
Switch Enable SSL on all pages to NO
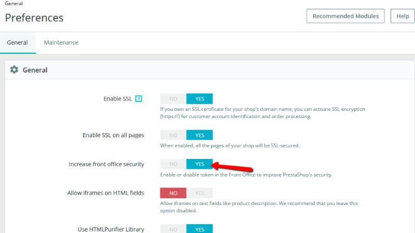pos(173,135)
